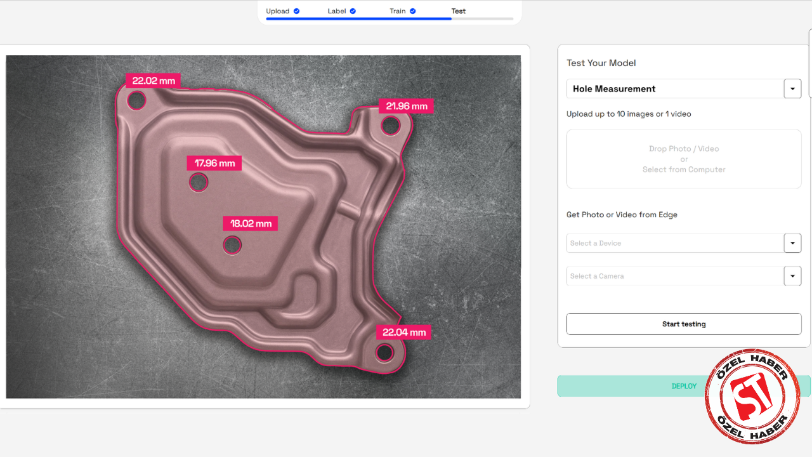Viewport: 812px width, 457px height.
Task: Click the 17.96 mm measurement tag
Action: (x=214, y=163)
